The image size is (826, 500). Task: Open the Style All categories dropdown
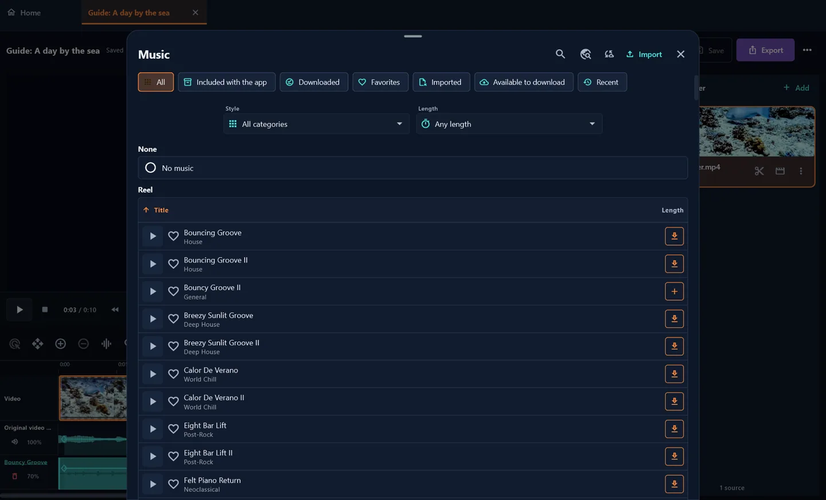point(316,124)
